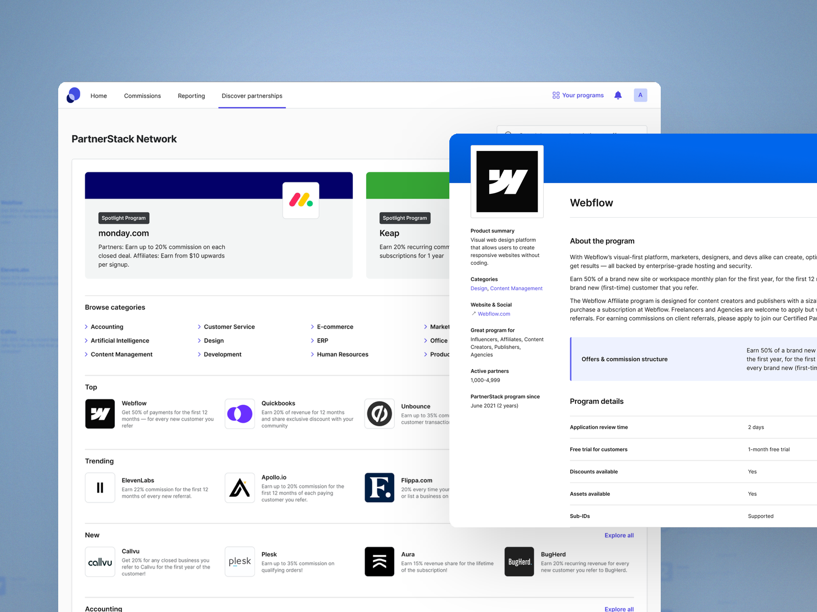Expand the Human Resources category chevron
Viewport: 817px width, 612px height.
tap(313, 354)
